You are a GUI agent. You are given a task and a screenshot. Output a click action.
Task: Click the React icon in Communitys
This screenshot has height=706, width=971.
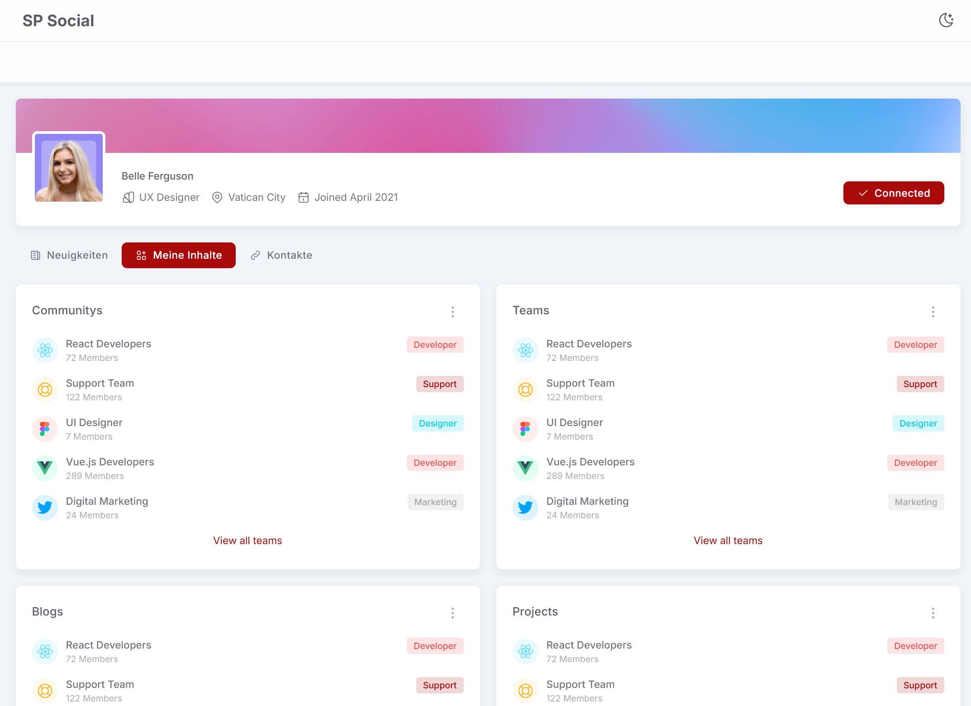pyautogui.click(x=45, y=350)
